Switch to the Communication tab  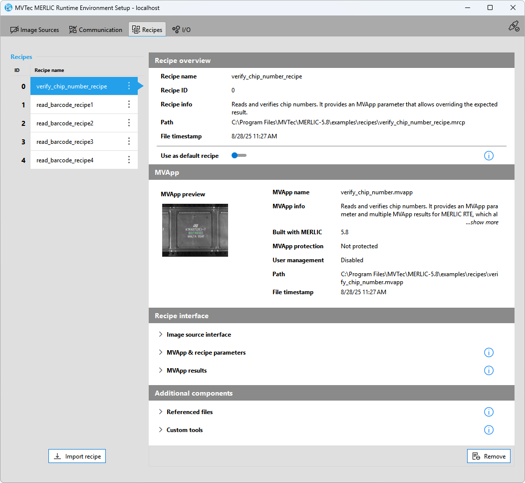(96, 30)
